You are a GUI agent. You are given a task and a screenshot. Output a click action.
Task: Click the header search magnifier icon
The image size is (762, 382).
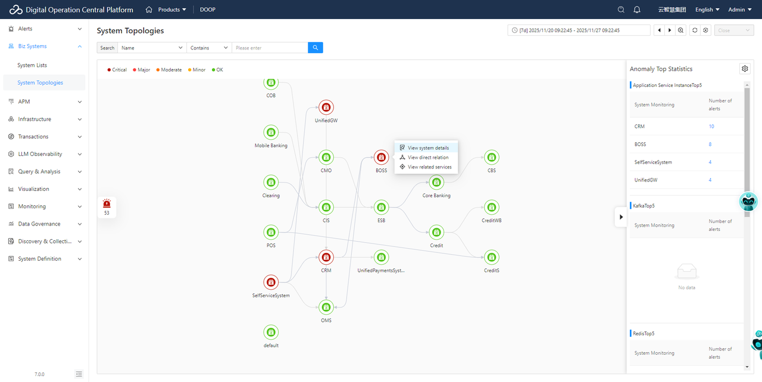pos(621,10)
